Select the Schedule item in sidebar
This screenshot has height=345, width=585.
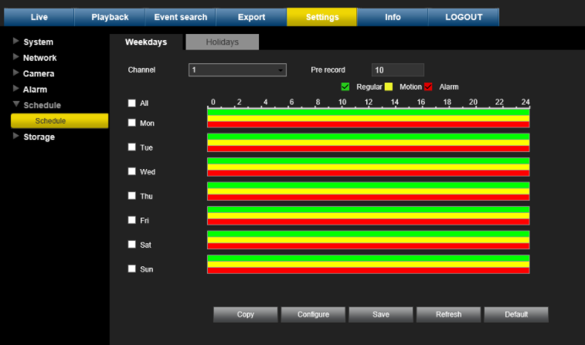59,121
